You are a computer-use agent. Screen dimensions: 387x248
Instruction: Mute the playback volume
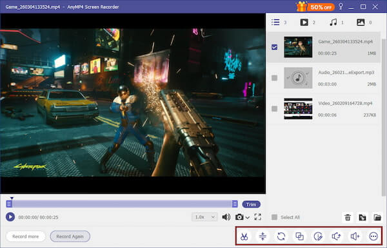[x=226, y=217]
